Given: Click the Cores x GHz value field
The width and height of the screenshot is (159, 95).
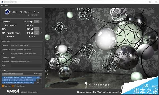Looking at the screenshot, I should [x=26, y=49].
